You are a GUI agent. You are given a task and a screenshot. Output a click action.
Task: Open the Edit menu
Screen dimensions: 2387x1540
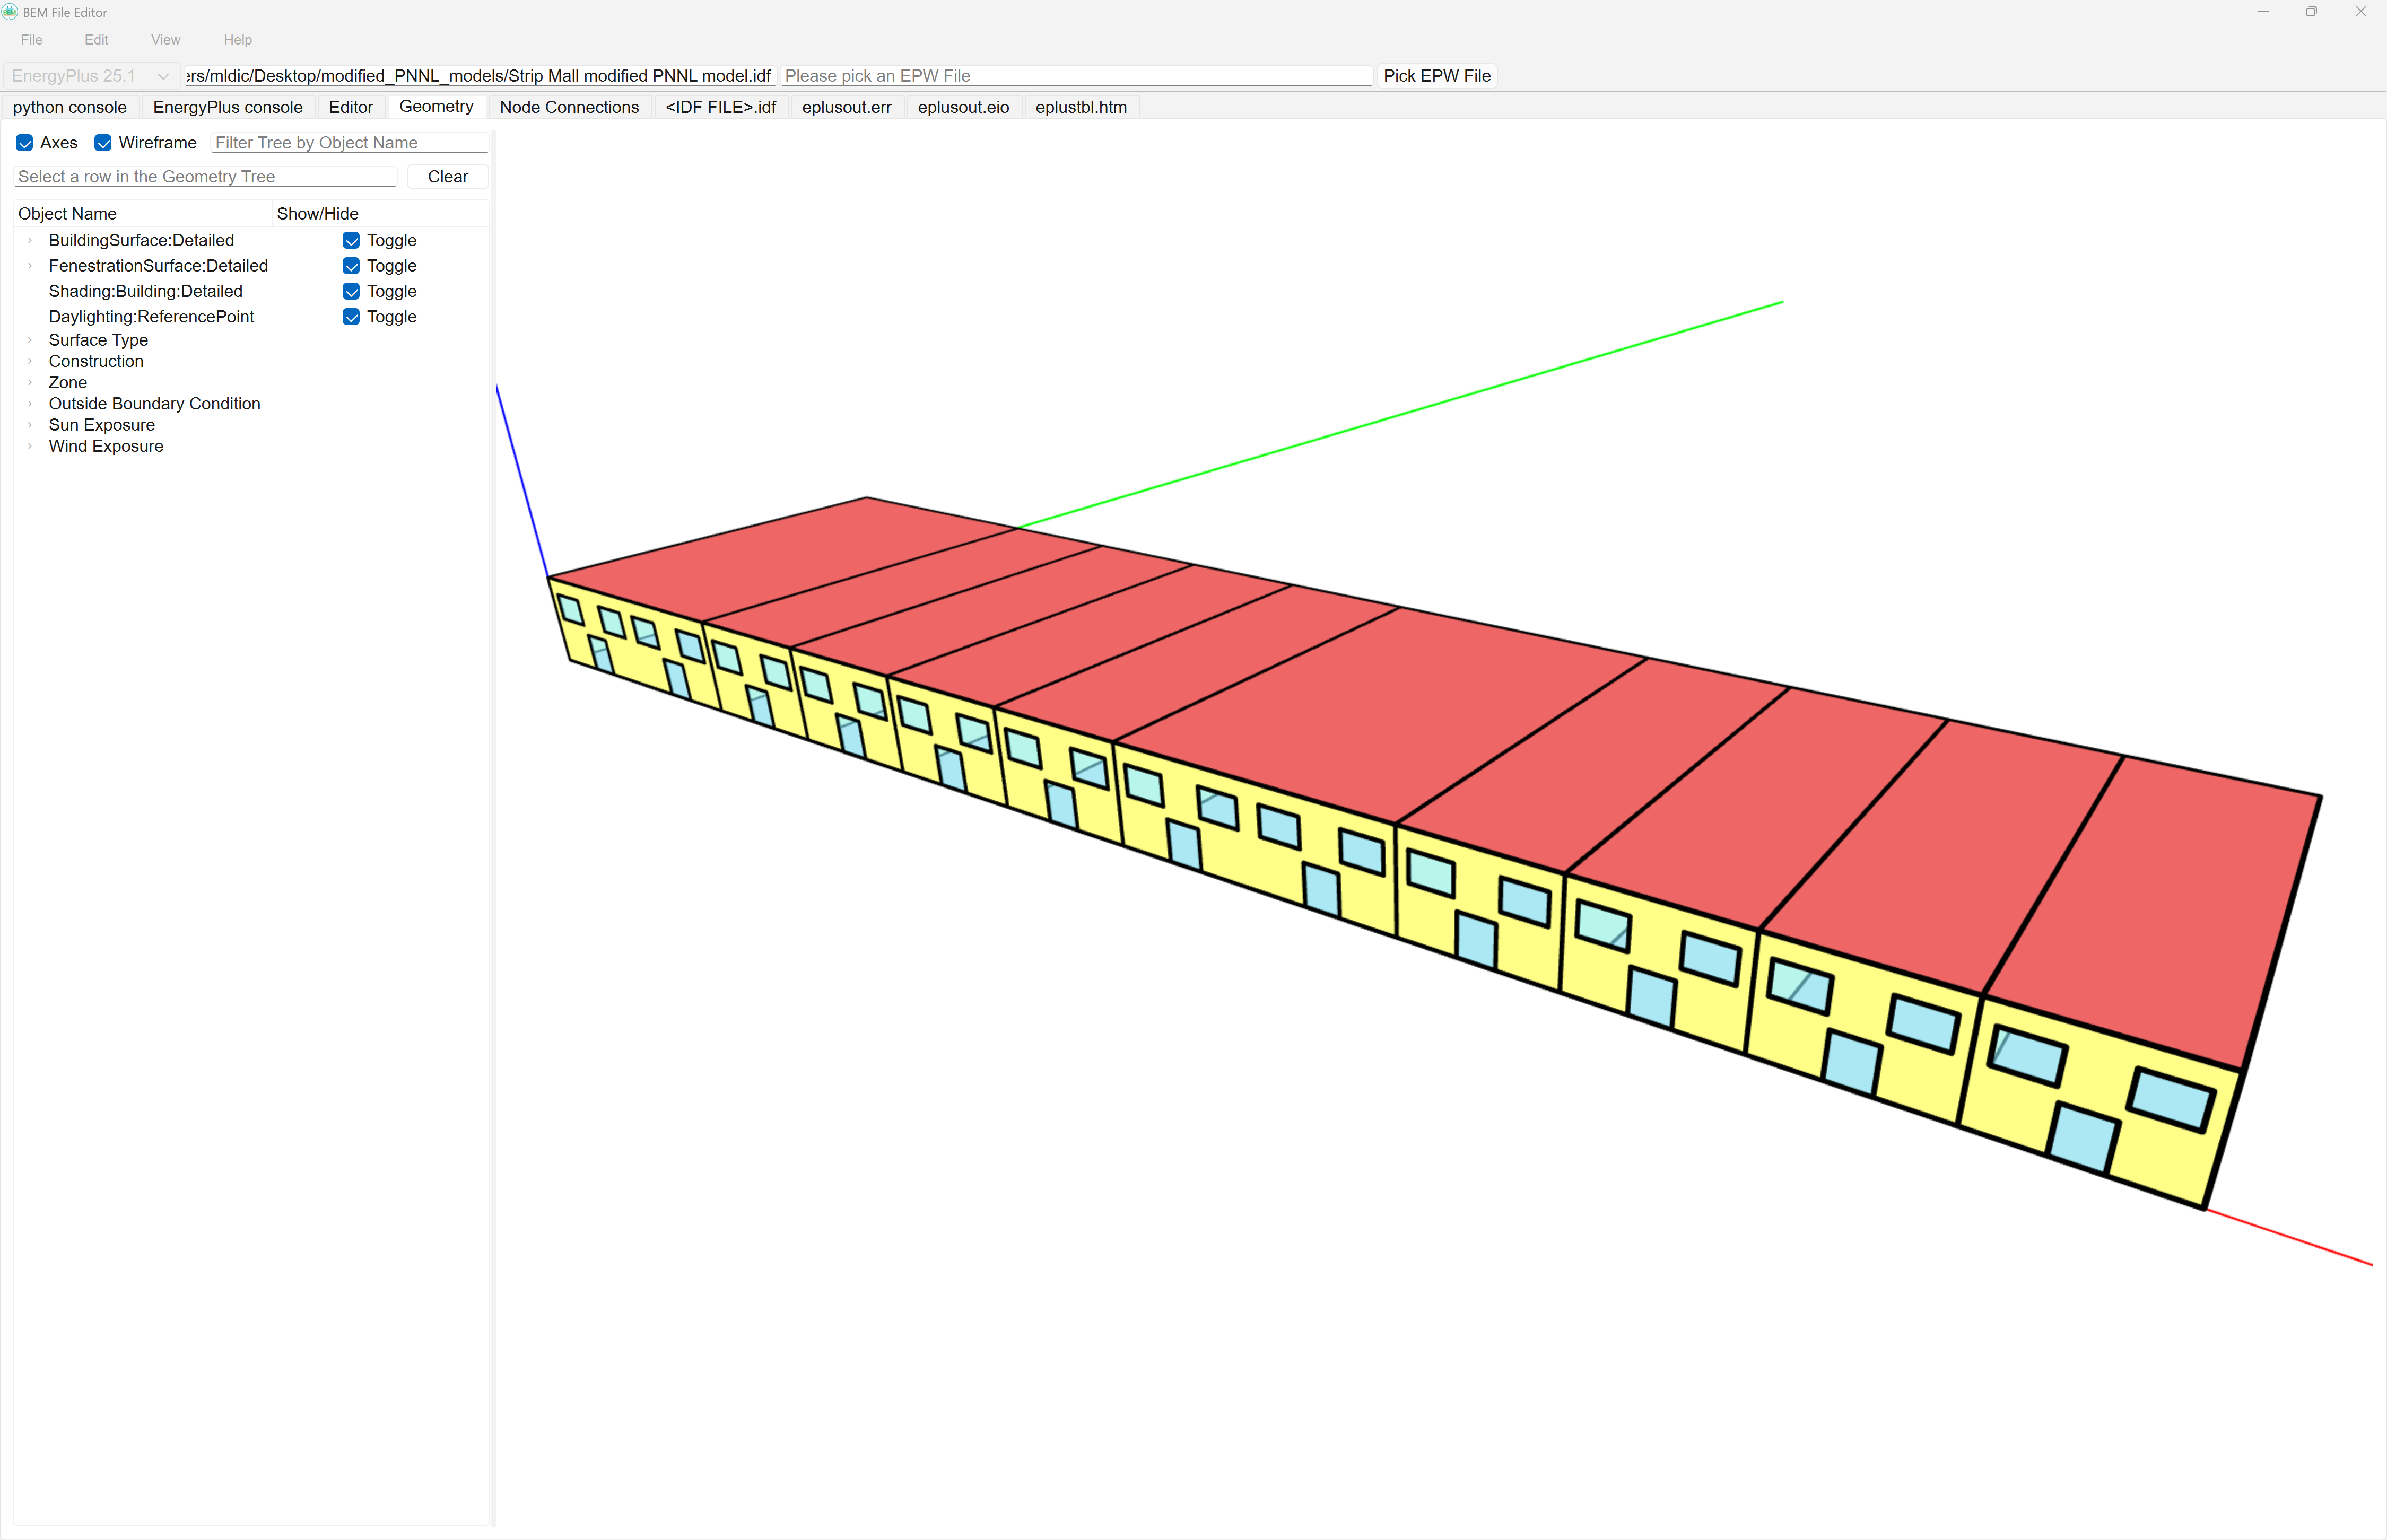point(96,40)
